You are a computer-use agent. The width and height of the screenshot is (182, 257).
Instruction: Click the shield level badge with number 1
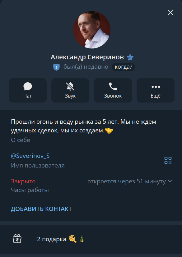point(56,67)
